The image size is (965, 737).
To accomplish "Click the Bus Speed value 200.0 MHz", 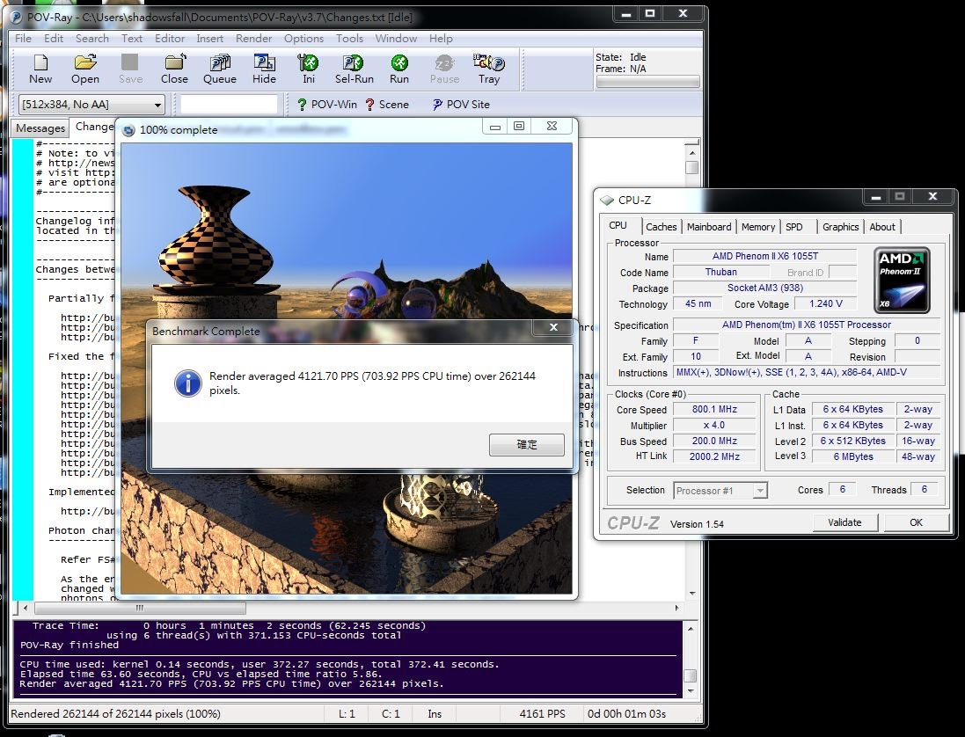I will [x=714, y=441].
